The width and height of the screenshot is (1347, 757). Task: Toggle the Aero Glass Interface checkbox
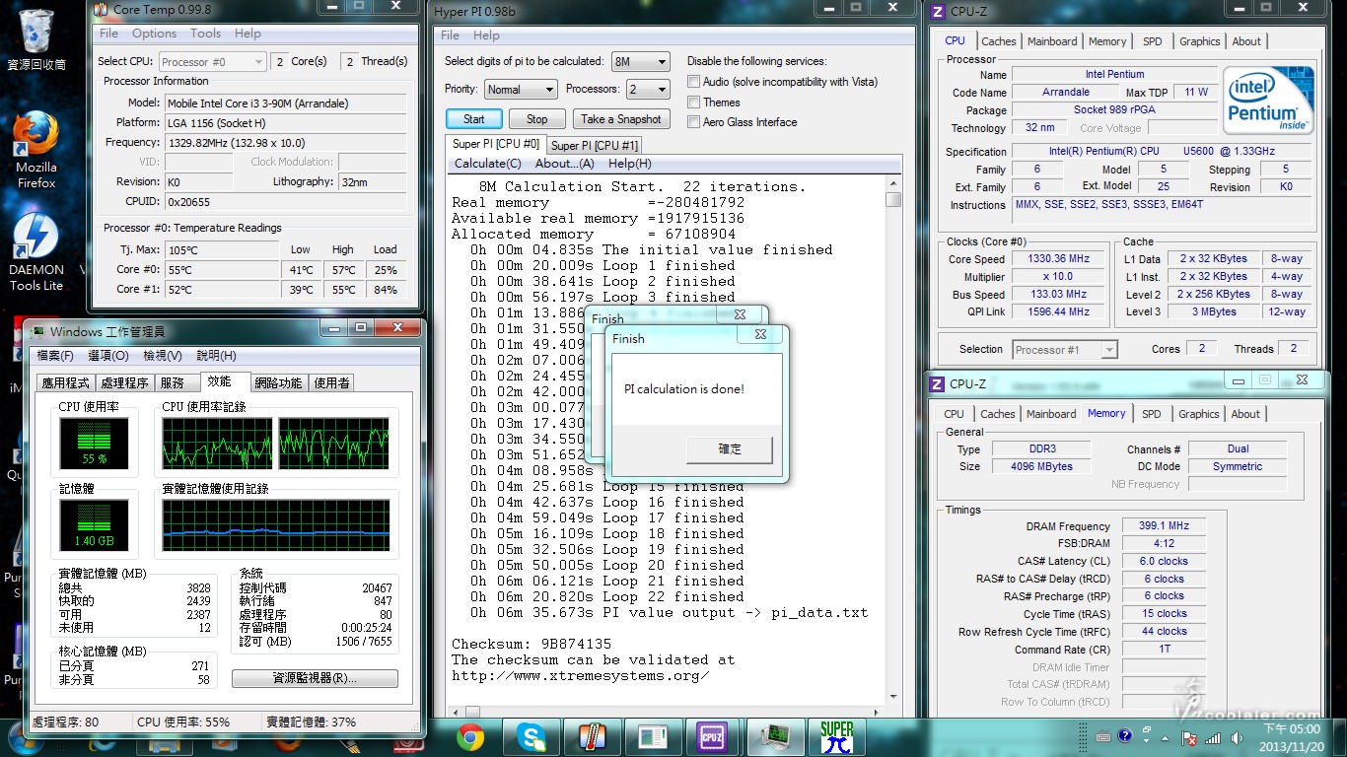[694, 122]
